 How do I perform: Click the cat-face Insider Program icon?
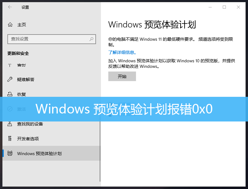[10, 153]
